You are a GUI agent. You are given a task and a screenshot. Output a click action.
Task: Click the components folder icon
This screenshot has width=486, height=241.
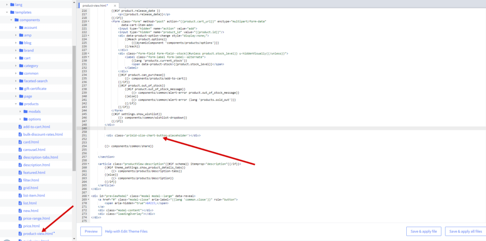pyautogui.click(x=17, y=20)
